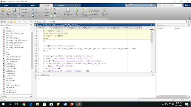The width and height of the screenshot is (191, 107).
Task: Click the Advance button
Action: (94, 14)
